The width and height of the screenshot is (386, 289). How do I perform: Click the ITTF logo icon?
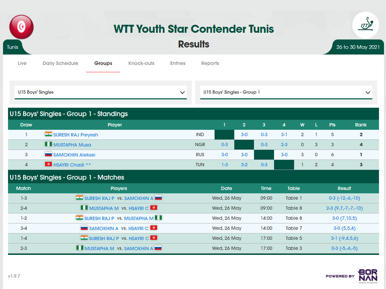coord(366,25)
